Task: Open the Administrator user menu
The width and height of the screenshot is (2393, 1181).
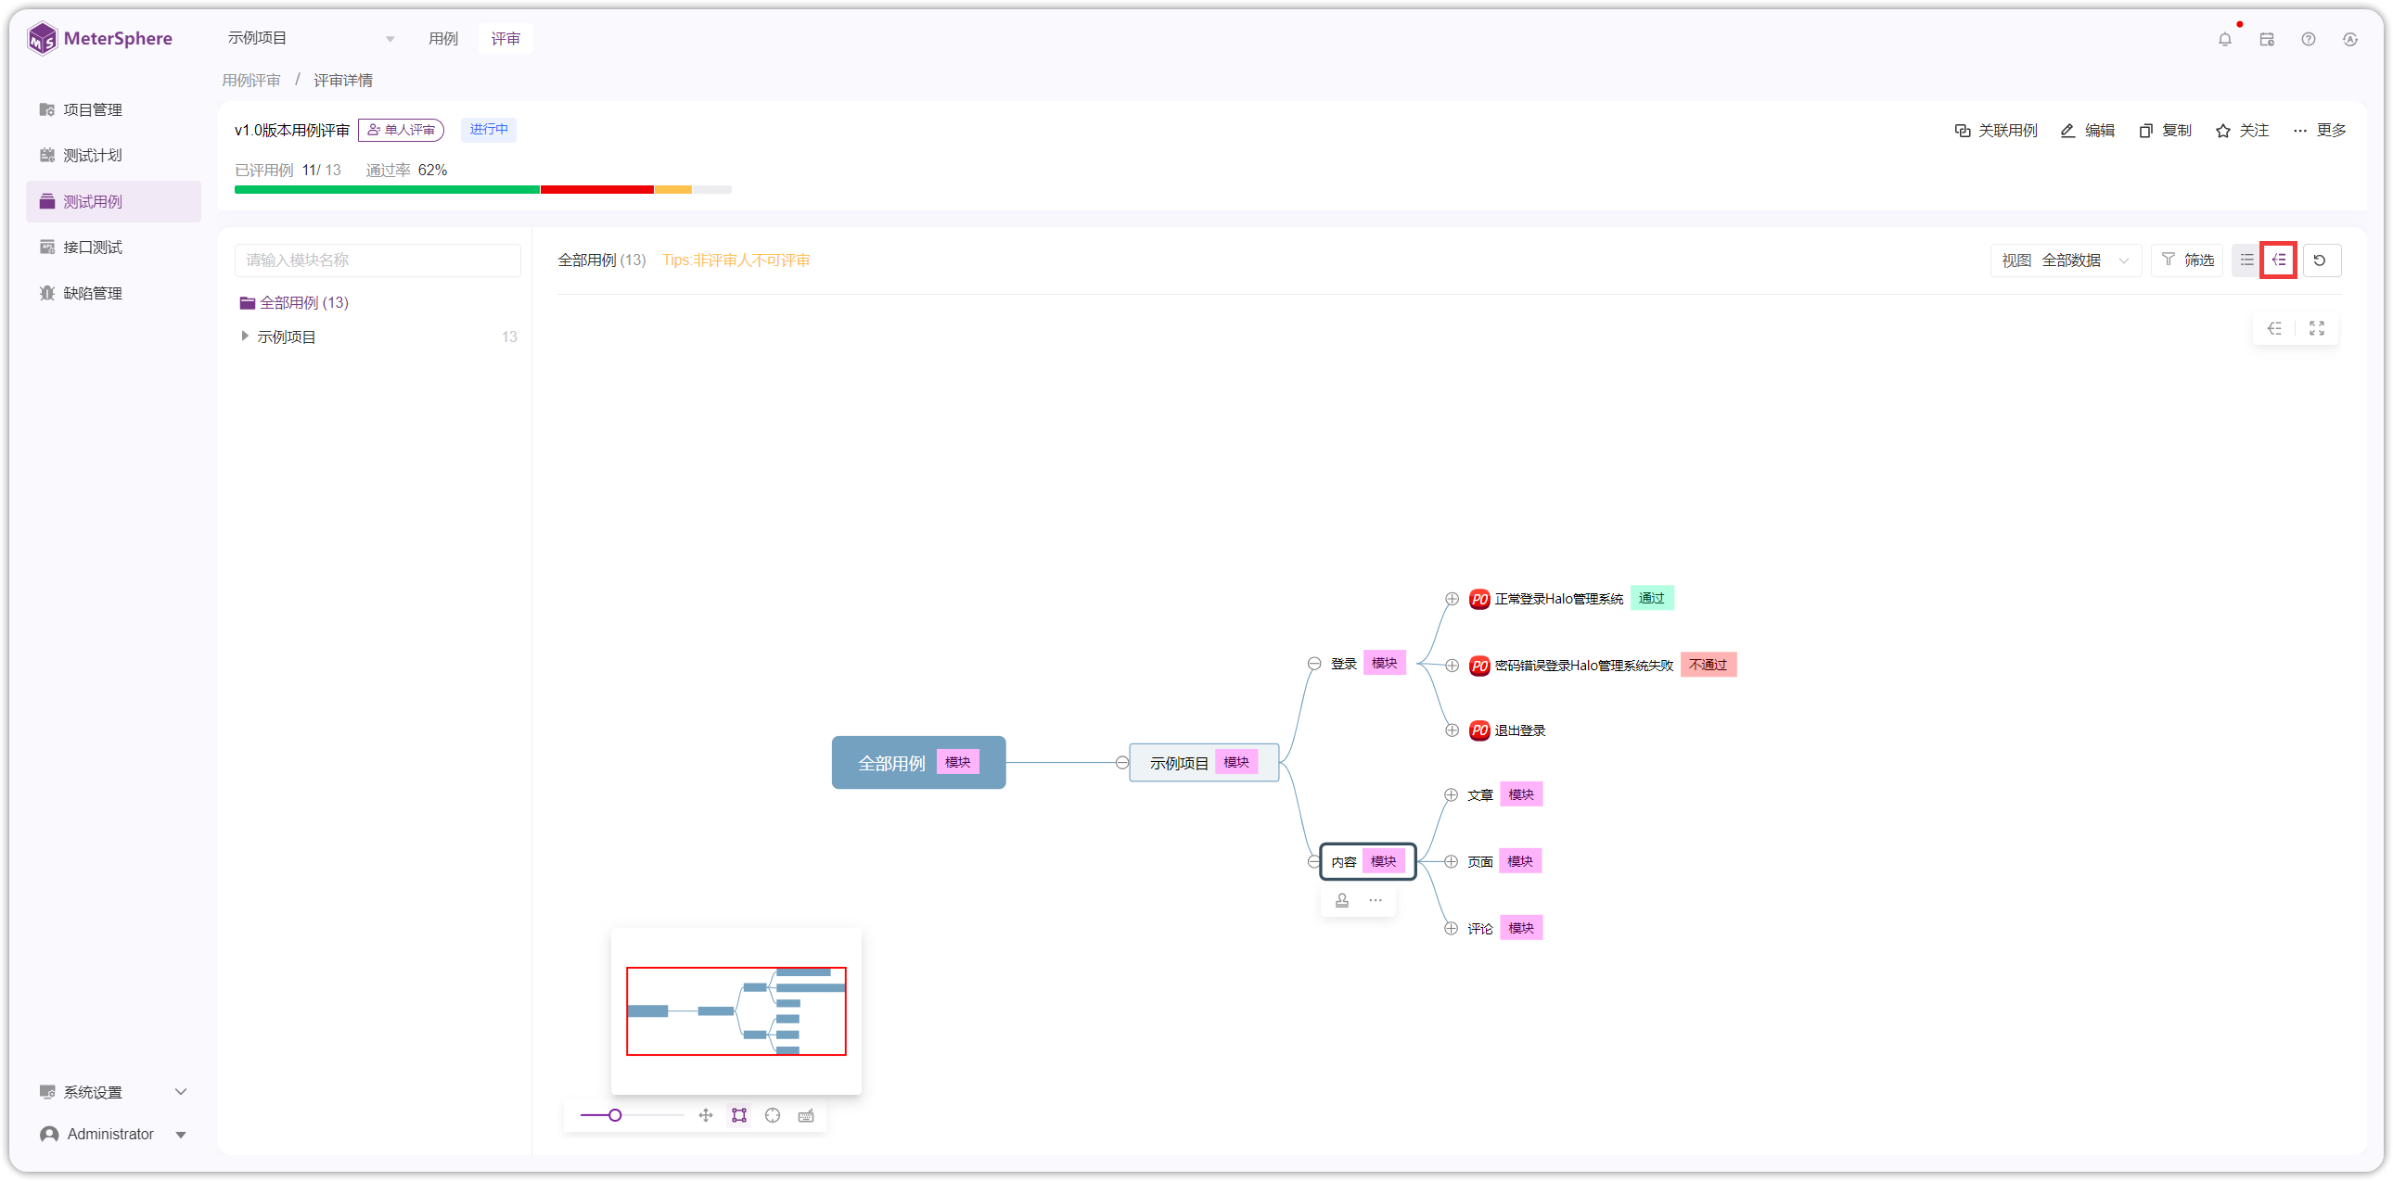Action: [111, 1134]
